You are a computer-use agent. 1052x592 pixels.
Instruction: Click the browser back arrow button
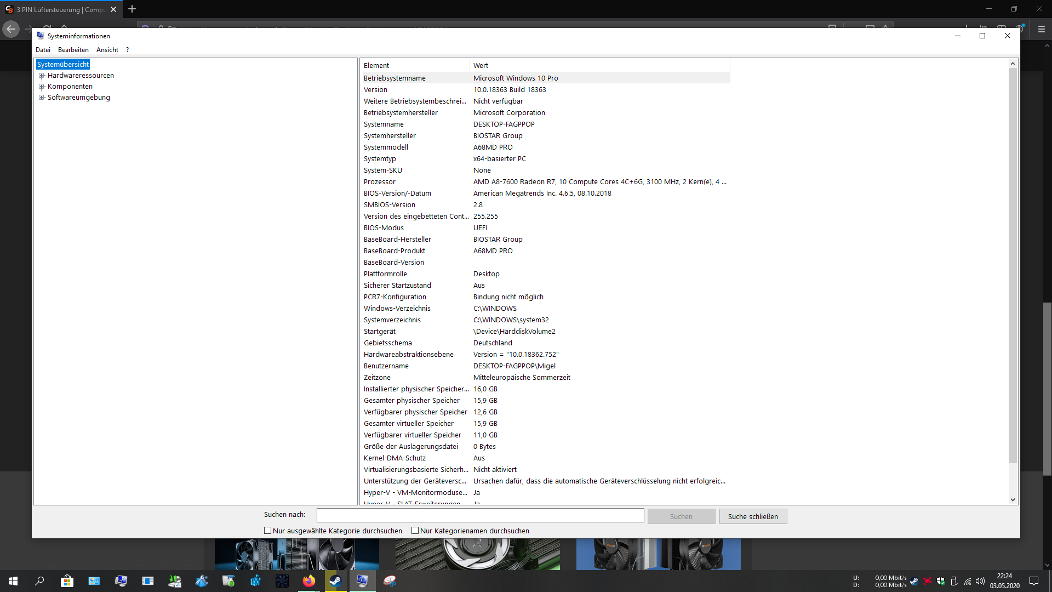click(11, 29)
